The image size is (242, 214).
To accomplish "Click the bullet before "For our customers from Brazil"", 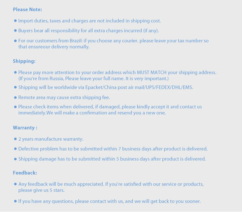I will (x=15, y=41).
